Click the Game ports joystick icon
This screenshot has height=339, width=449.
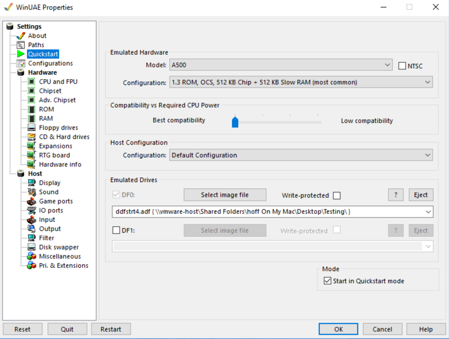[x=32, y=201]
